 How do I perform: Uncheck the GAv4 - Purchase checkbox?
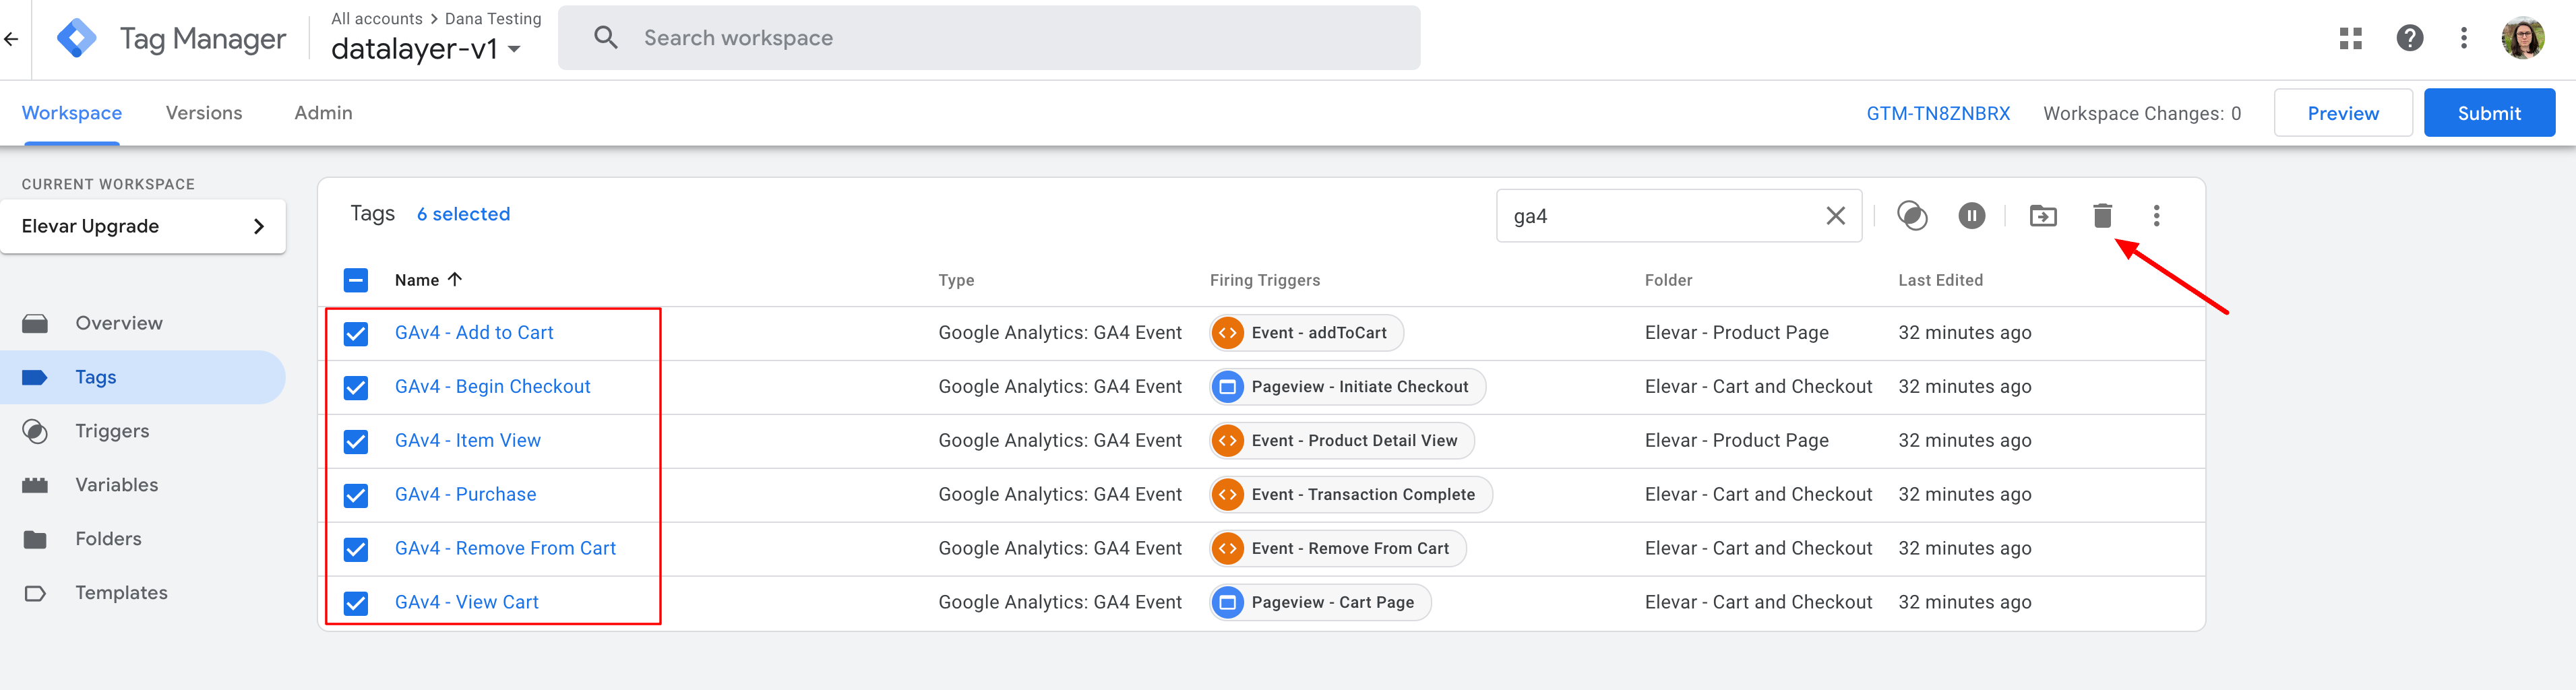356,496
